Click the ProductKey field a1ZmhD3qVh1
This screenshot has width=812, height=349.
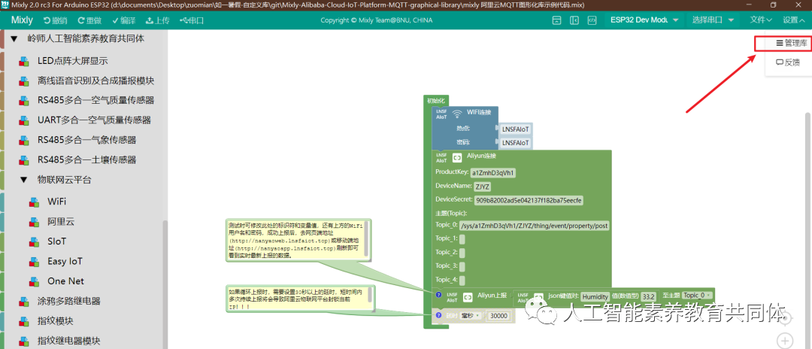pyautogui.click(x=492, y=172)
